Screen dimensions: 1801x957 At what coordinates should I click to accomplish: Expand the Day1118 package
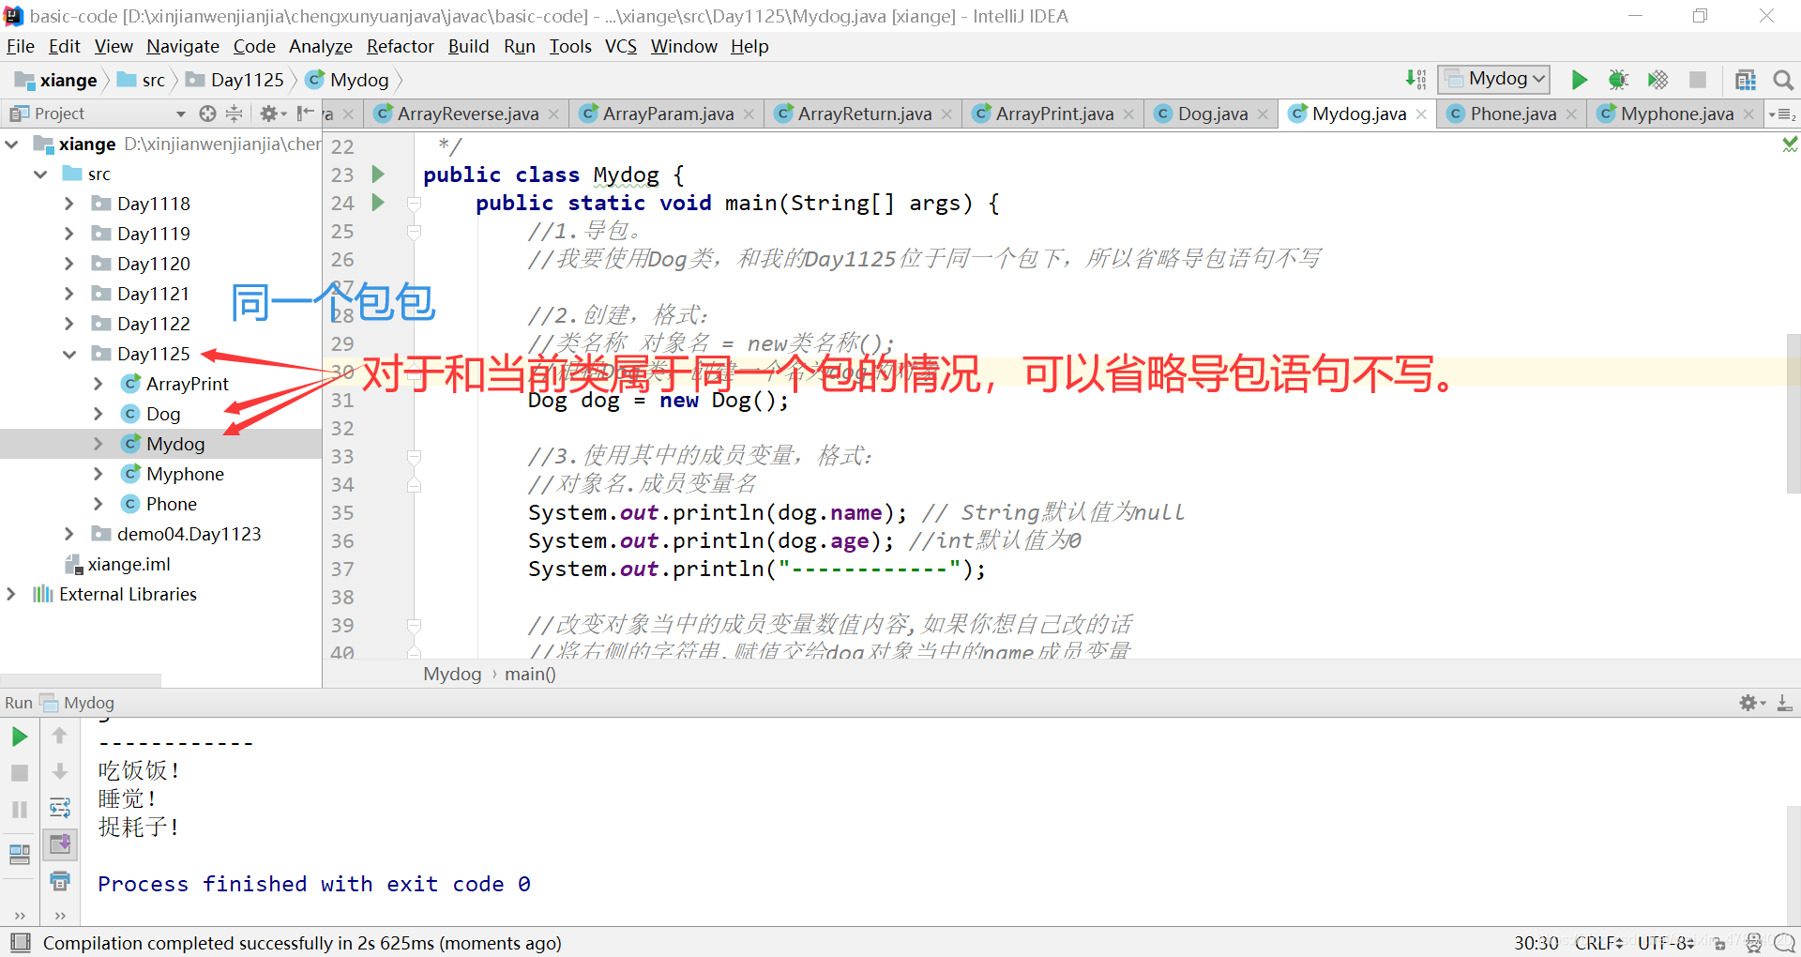(x=68, y=204)
